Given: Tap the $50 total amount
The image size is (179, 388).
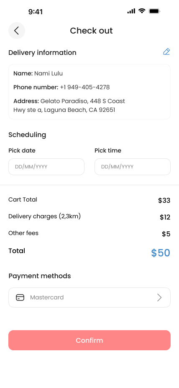Looking at the screenshot, I should tap(161, 253).
